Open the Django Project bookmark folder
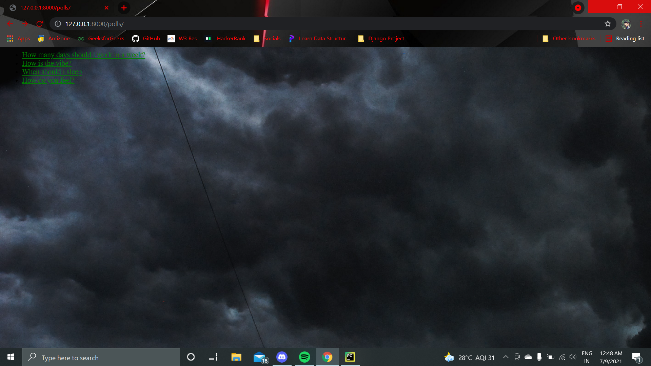651x366 pixels. (x=381, y=39)
